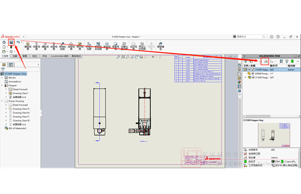Expand Drawing View15 tree node

pos(6,109)
